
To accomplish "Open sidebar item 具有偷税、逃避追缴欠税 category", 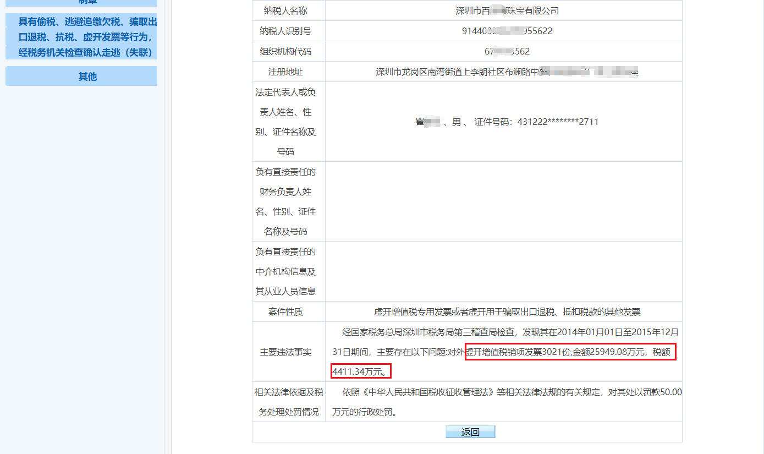I will (x=81, y=37).
